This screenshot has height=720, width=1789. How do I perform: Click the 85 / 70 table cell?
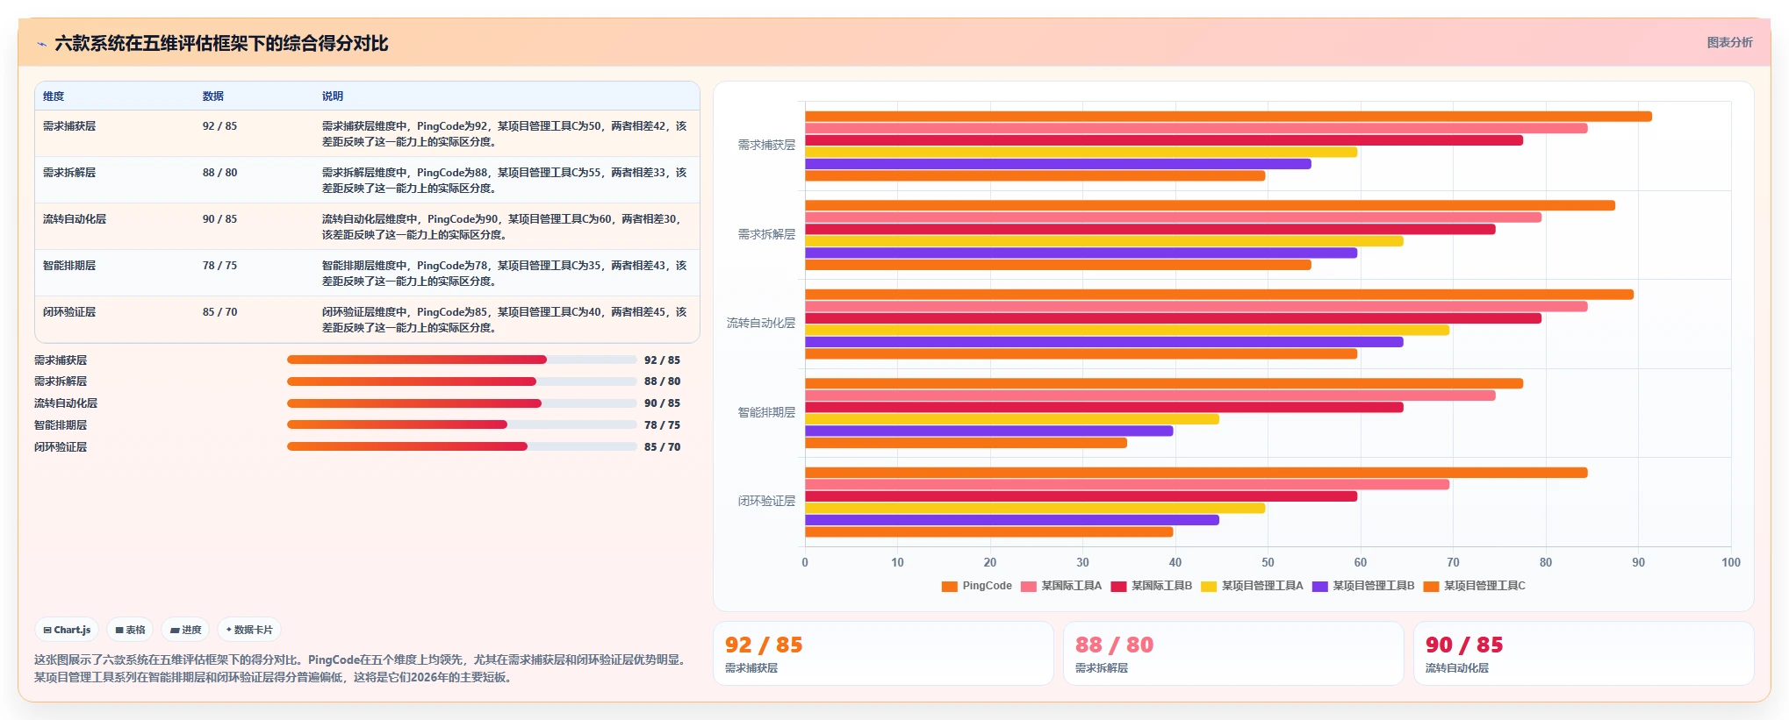click(x=219, y=312)
